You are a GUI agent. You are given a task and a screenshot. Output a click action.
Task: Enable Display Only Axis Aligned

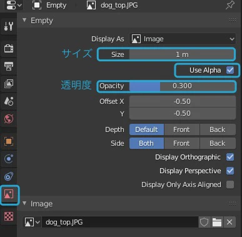230,184
